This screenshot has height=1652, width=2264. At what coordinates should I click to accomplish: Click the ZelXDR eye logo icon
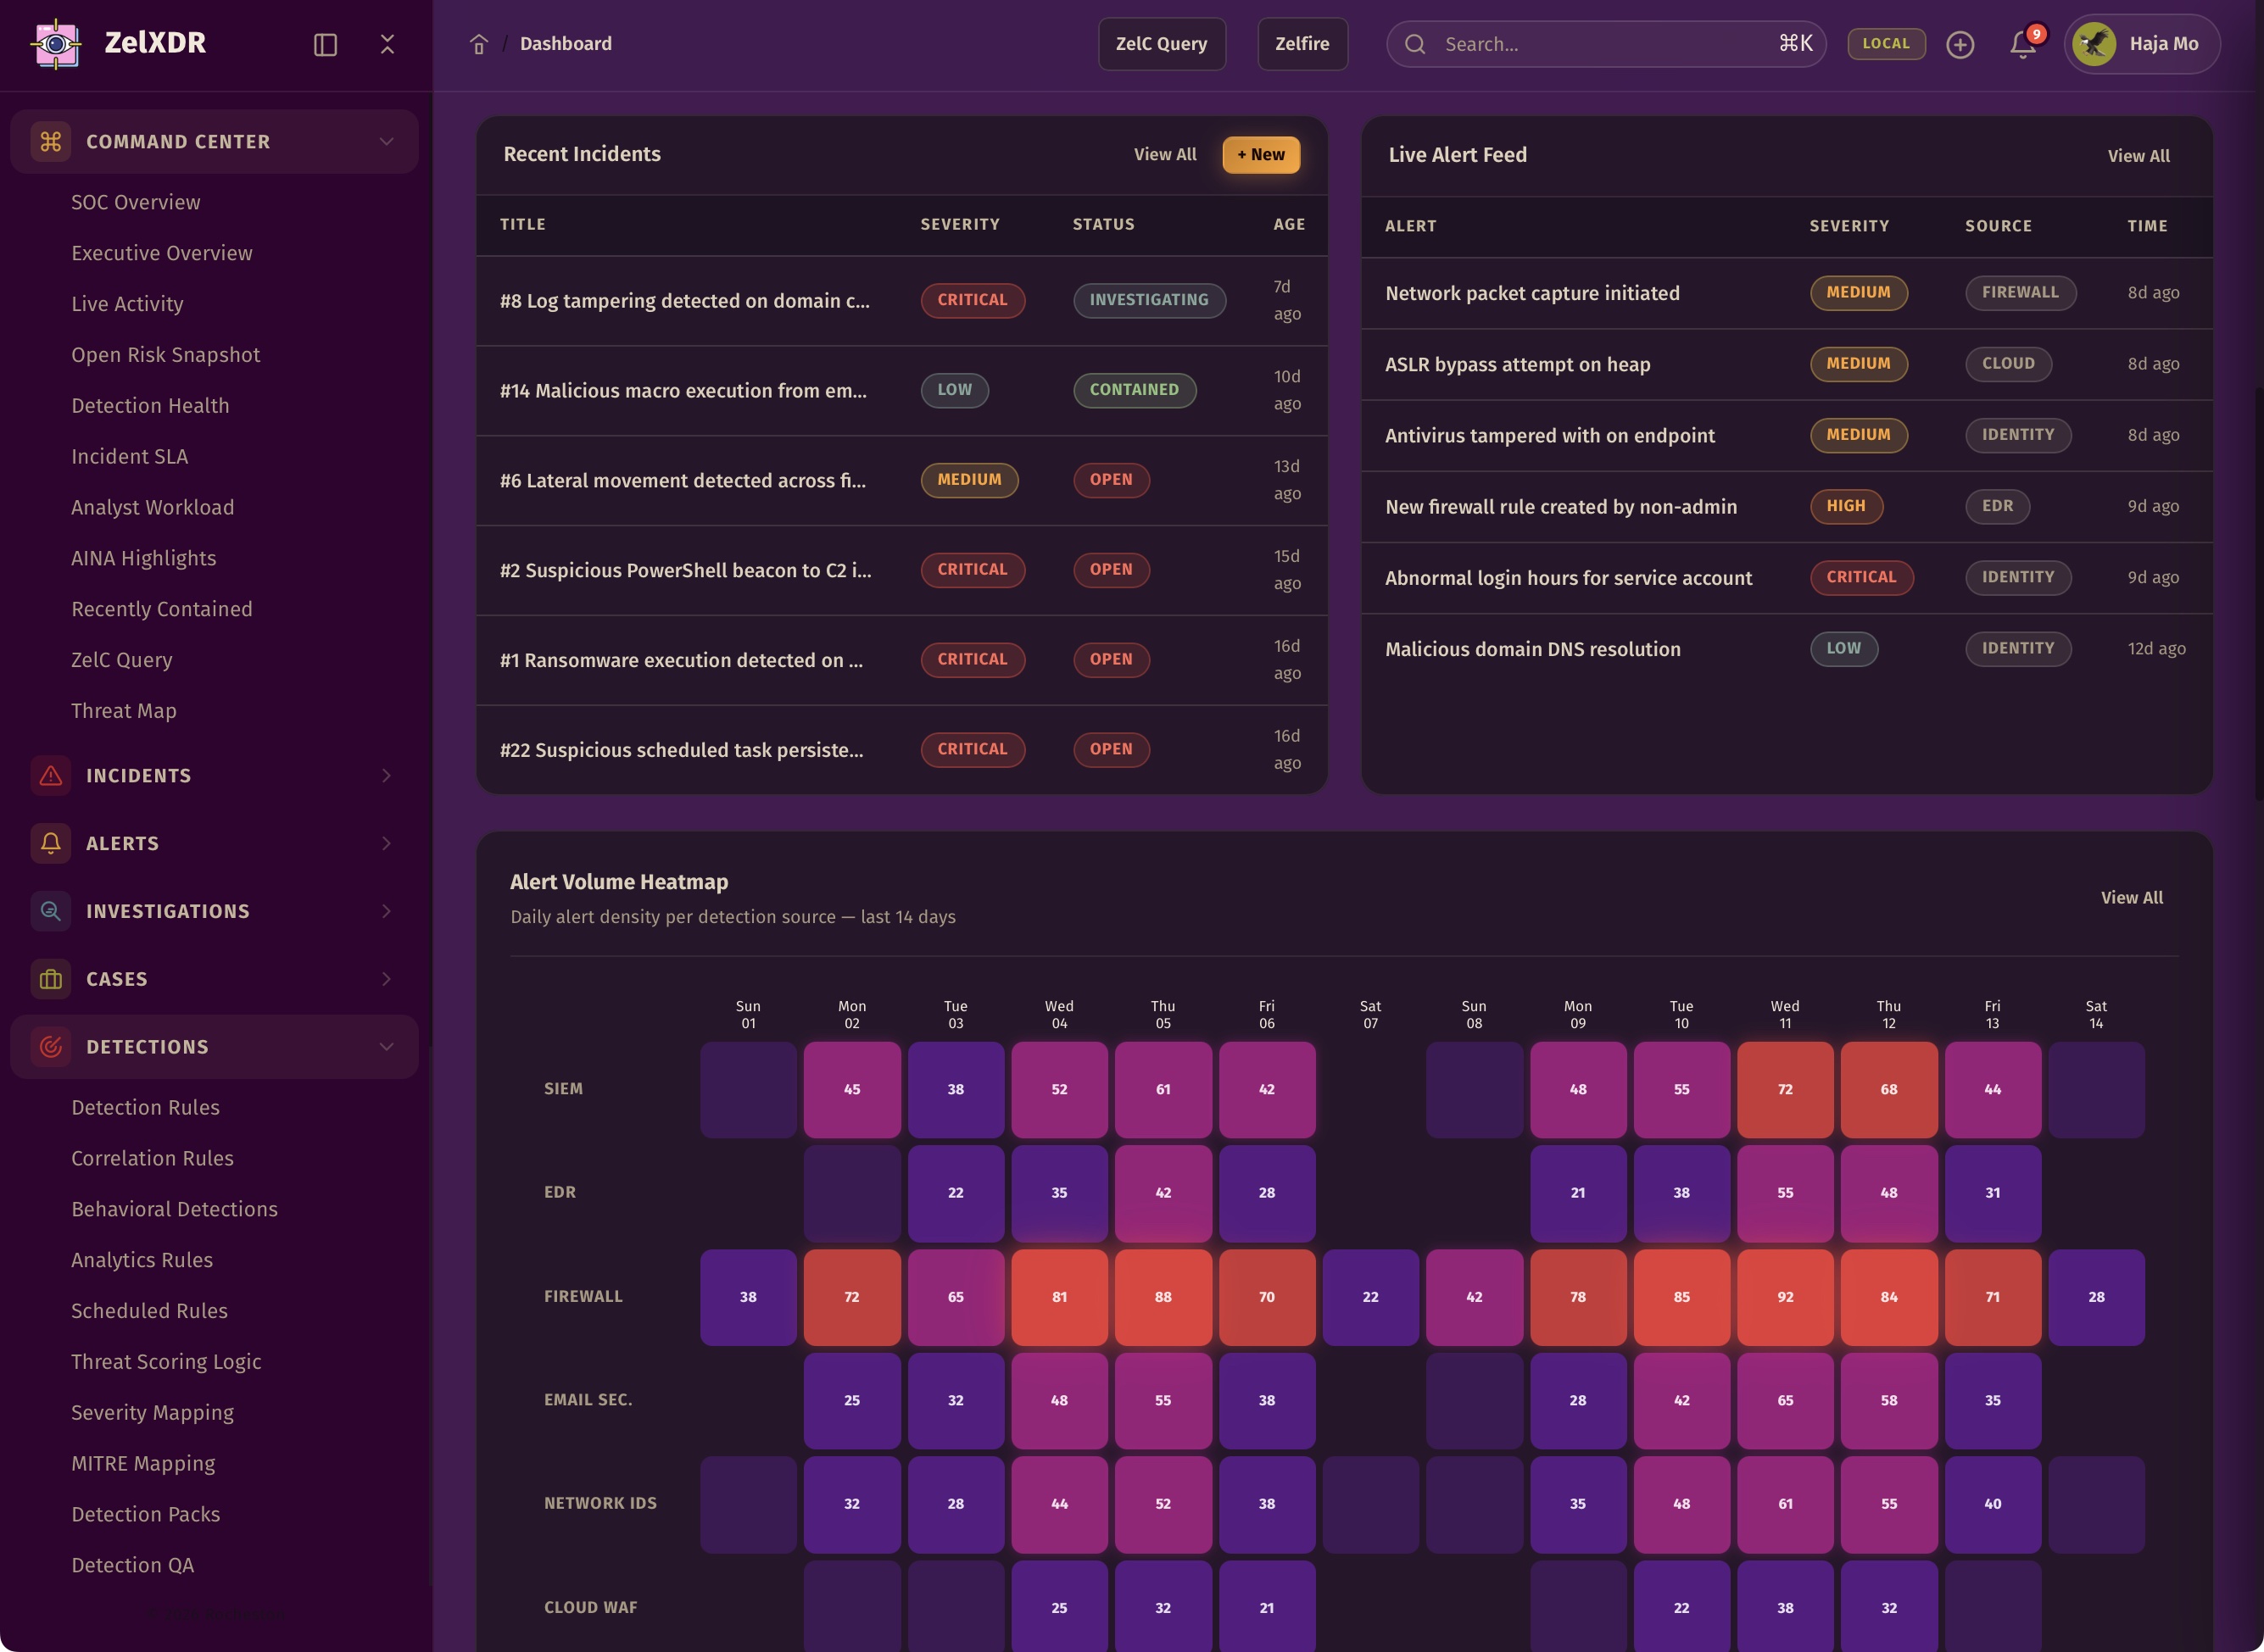coord(56,44)
